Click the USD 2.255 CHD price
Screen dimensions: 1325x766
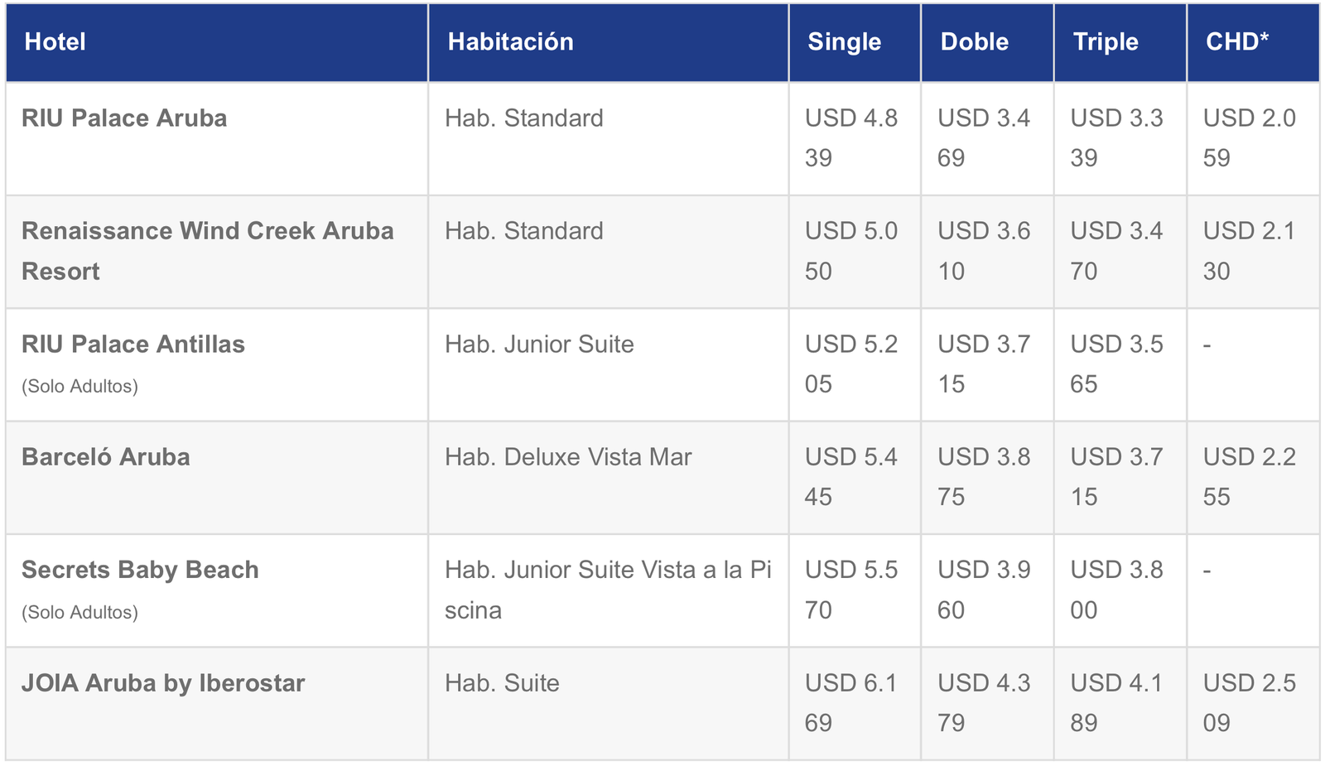click(x=1249, y=477)
